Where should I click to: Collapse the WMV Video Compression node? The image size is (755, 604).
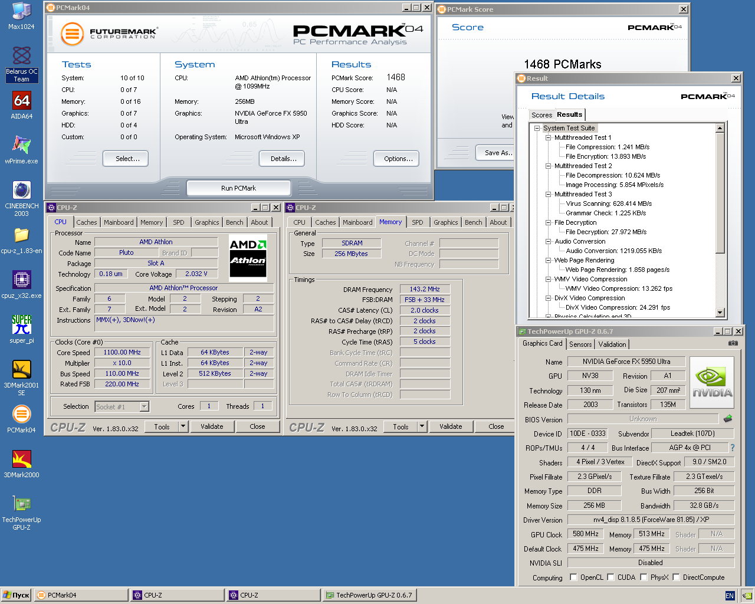coord(548,279)
